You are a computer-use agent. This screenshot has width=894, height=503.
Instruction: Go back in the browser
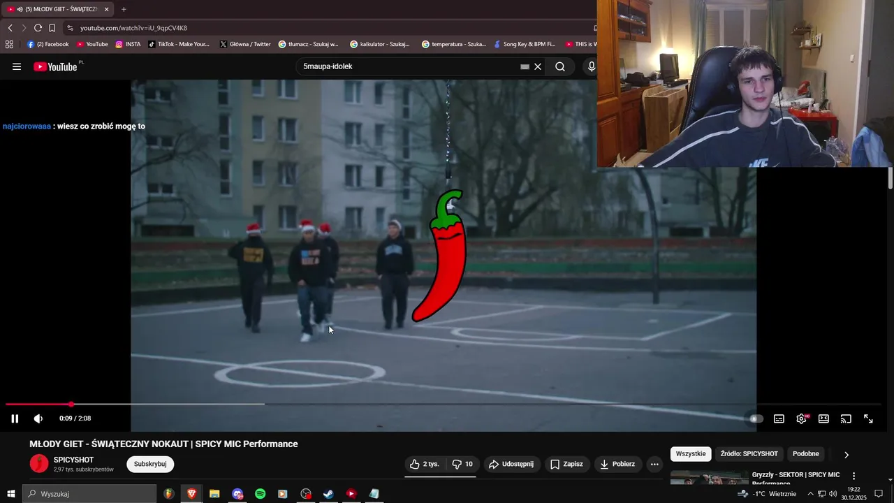coord(10,28)
